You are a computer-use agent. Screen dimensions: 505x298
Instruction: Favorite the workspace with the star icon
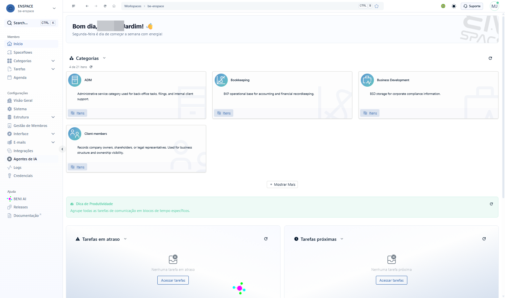tap(377, 6)
